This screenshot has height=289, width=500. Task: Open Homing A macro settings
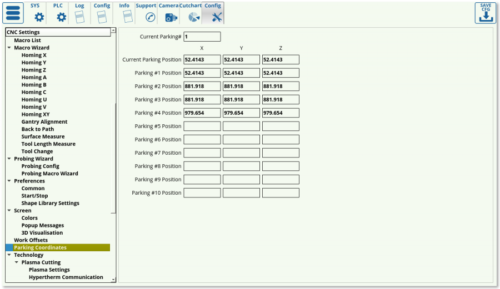click(34, 77)
